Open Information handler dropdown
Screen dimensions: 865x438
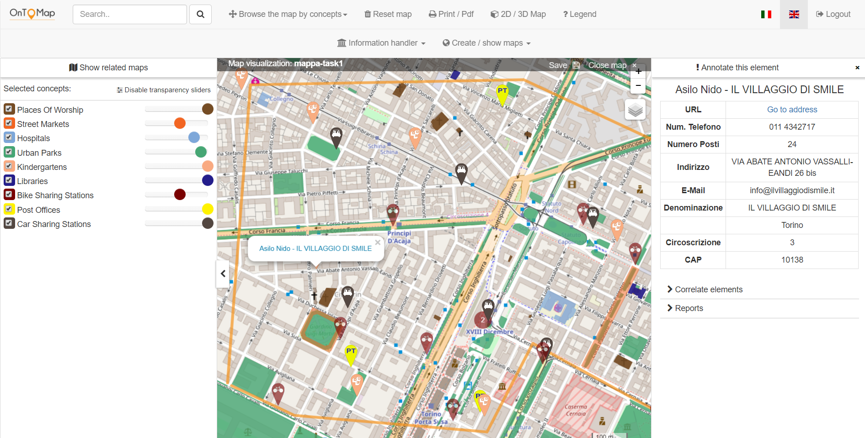click(381, 43)
